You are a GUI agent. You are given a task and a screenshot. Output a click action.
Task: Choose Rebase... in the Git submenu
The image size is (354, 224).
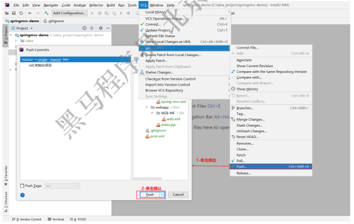tap(271, 173)
